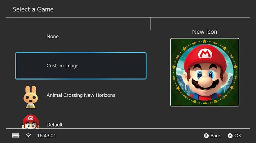
Task: Click the Wi-Fi signal icon
Action: (x=28, y=135)
